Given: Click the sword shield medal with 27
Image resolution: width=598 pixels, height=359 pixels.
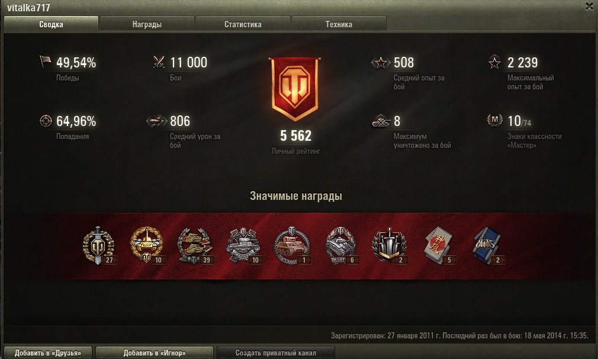Looking at the screenshot, I should click(x=99, y=245).
